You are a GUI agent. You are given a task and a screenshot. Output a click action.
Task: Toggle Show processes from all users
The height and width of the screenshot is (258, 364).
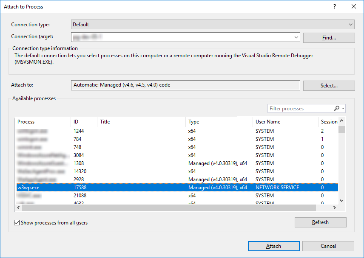pos(17,222)
